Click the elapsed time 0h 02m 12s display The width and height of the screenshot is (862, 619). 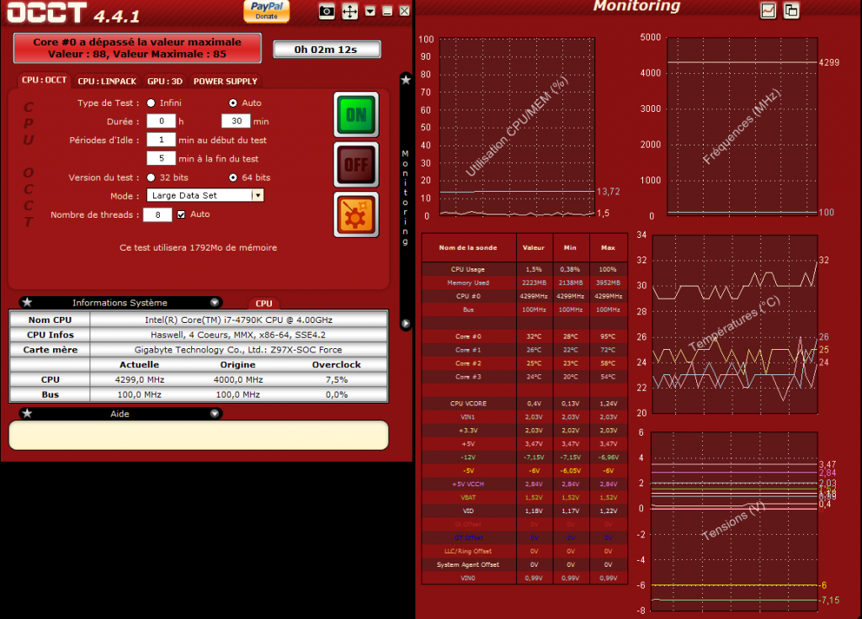tap(327, 50)
